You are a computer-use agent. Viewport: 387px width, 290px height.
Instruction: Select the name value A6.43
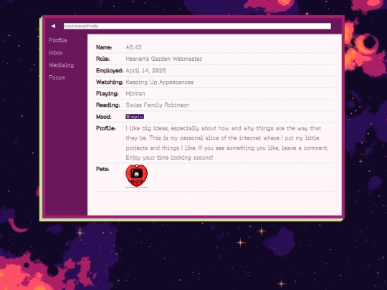pos(133,47)
